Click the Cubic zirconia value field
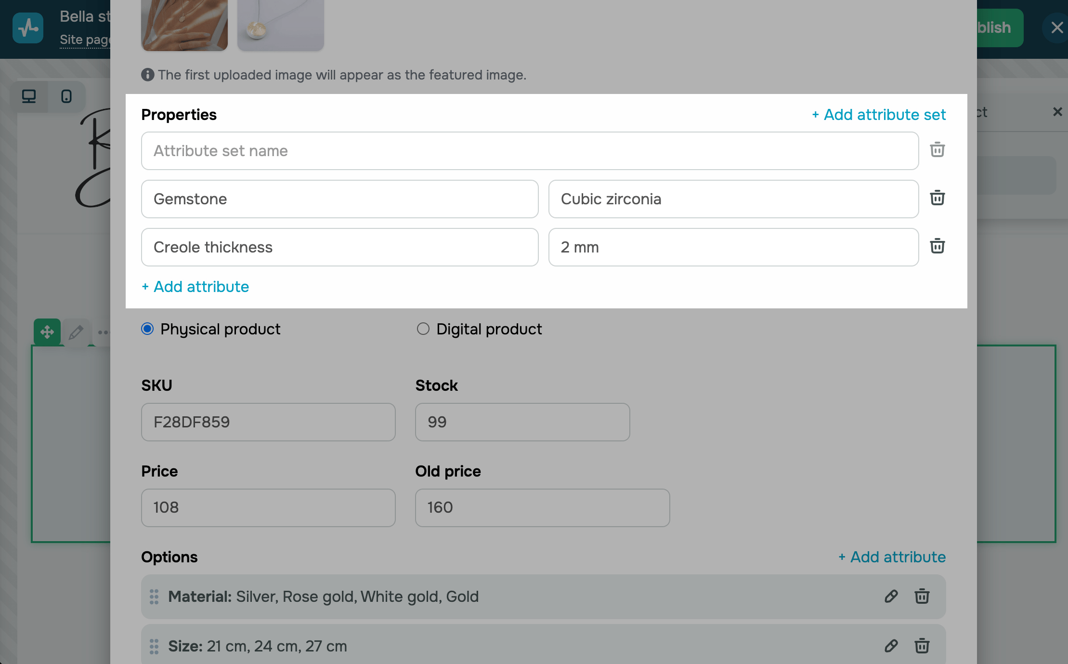The width and height of the screenshot is (1068, 664). point(733,199)
